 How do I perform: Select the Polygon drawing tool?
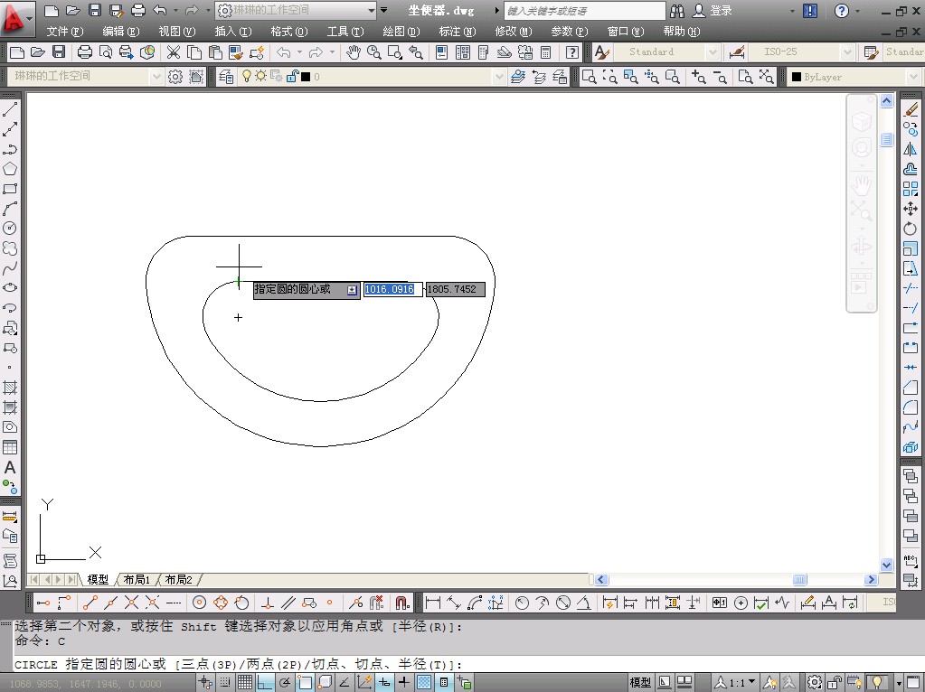(10, 169)
